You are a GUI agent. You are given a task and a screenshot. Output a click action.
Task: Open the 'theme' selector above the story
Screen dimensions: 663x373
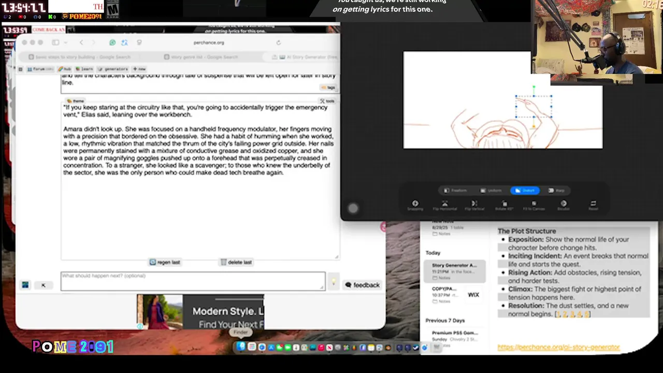tap(76, 101)
